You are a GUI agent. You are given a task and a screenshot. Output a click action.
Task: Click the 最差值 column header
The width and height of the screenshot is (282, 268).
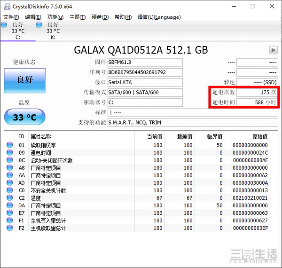point(180,136)
